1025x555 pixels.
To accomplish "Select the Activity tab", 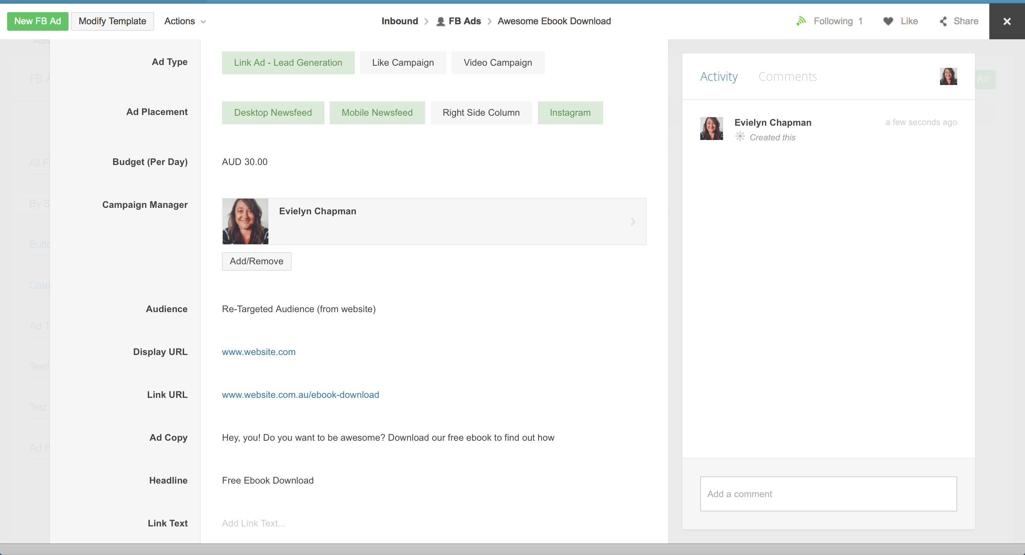I will pyautogui.click(x=718, y=76).
